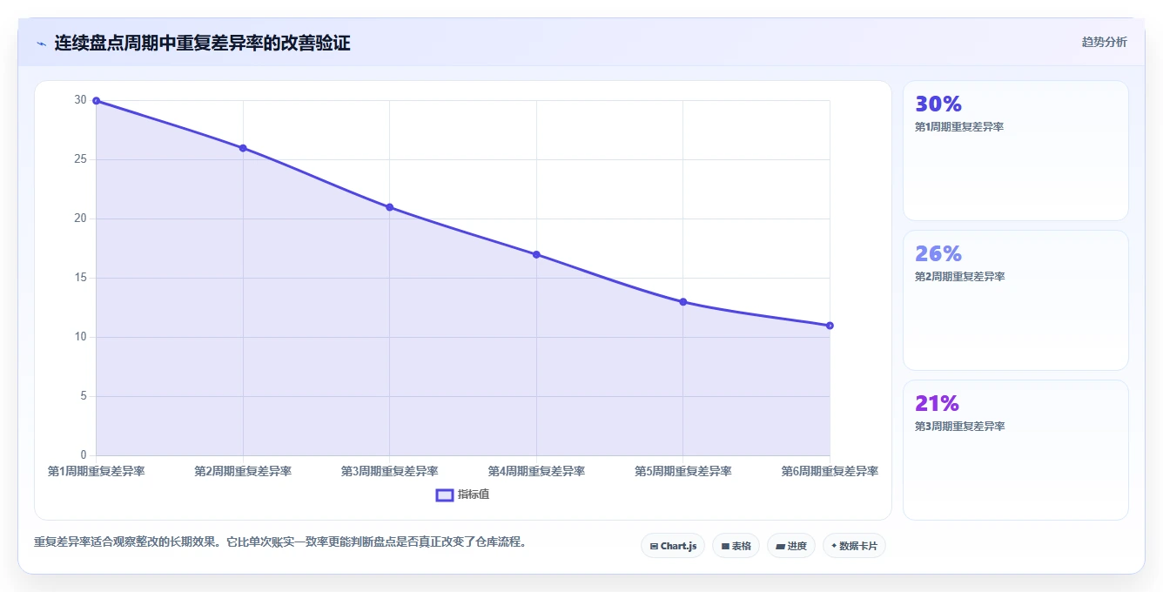Click the sparkle icon in 数据卡片 chip
Screen dimensions: 1163x592
click(x=834, y=546)
